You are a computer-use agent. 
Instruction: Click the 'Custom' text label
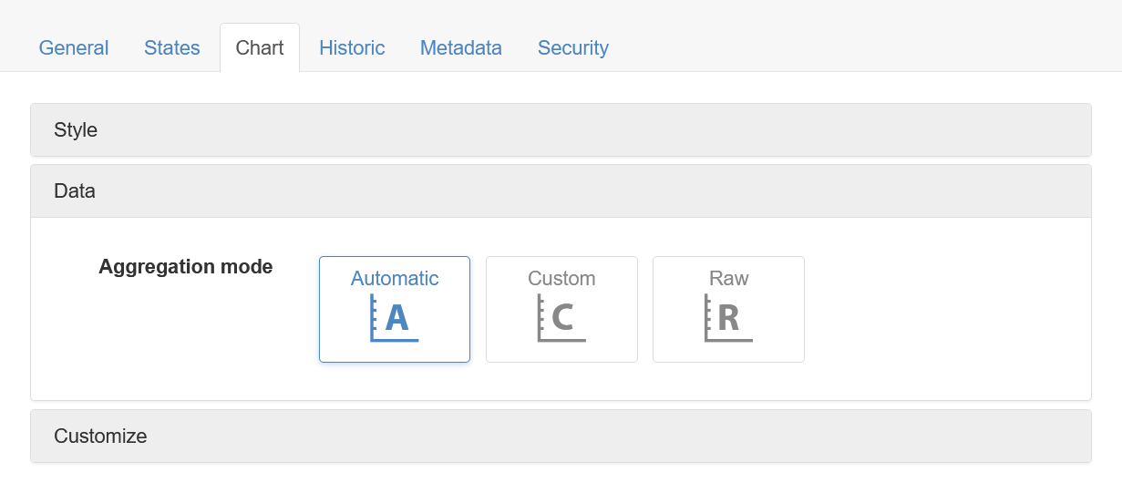[x=561, y=279]
